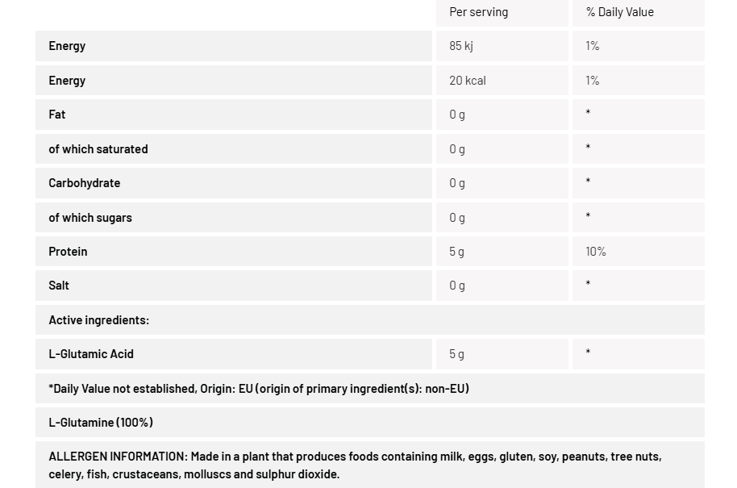The width and height of the screenshot is (737, 488).
Task: Click the 1% value beside 85 kj
Action: [x=592, y=46]
